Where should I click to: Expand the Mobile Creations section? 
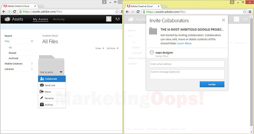(x=32, y=63)
